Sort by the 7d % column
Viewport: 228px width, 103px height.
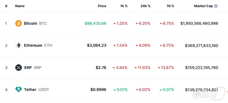tap(170, 6)
